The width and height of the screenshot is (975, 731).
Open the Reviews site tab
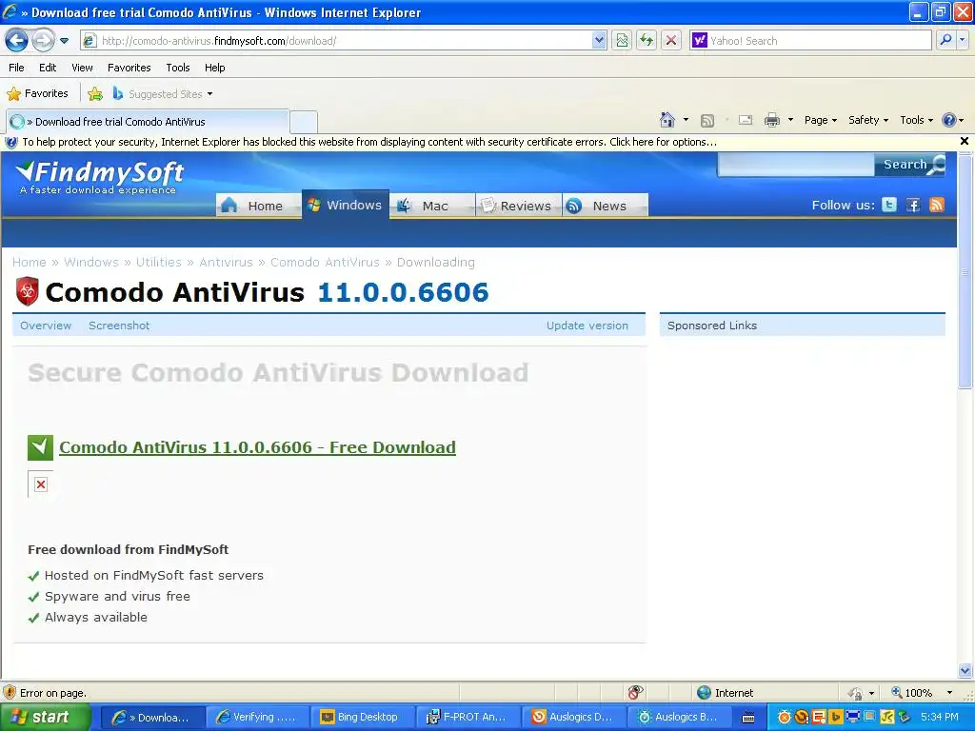(x=519, y=206)
